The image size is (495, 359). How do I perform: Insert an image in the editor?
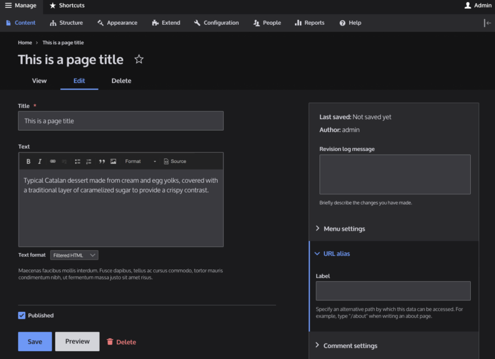[113, 161]
